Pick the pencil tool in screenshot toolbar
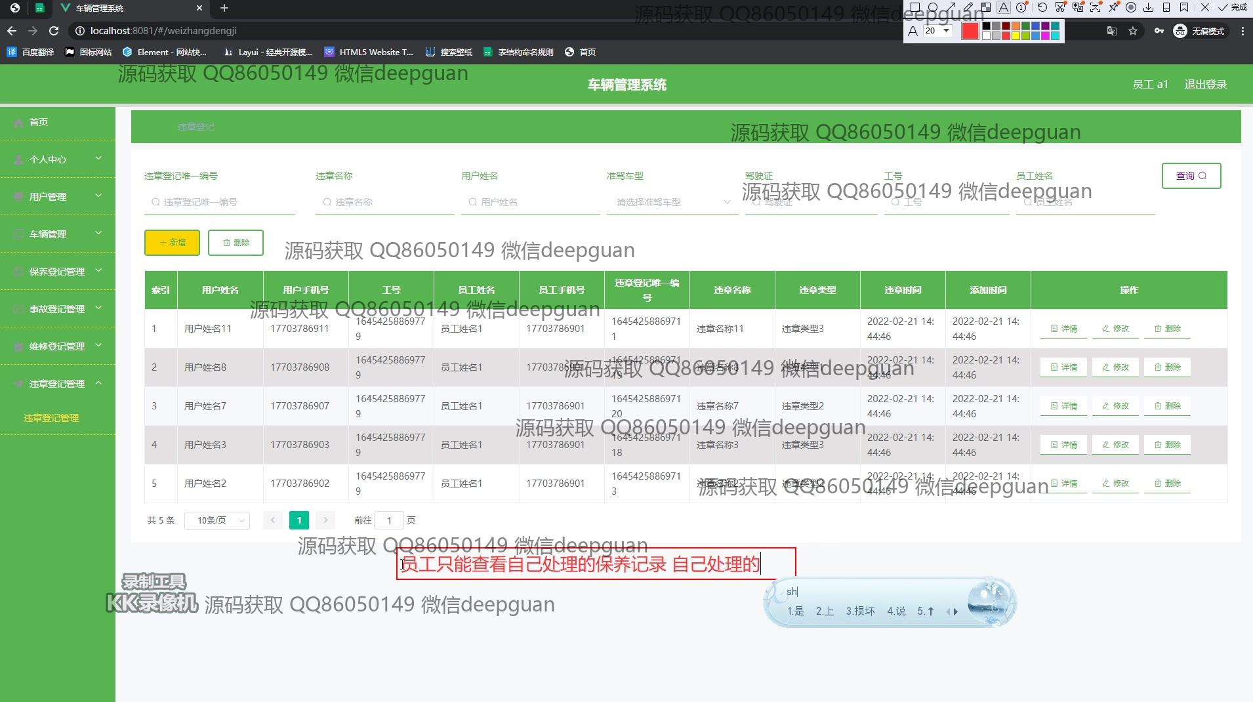Screen dimensions: 1253x702 pos(968,8)
